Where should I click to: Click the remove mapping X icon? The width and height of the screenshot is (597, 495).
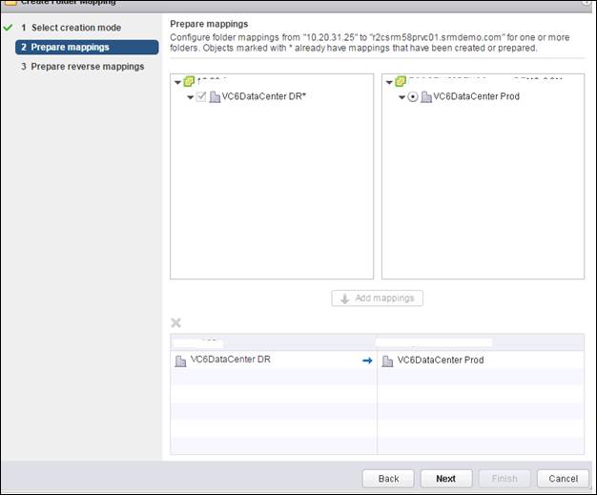pyautogui.click(x=175, y=323)
